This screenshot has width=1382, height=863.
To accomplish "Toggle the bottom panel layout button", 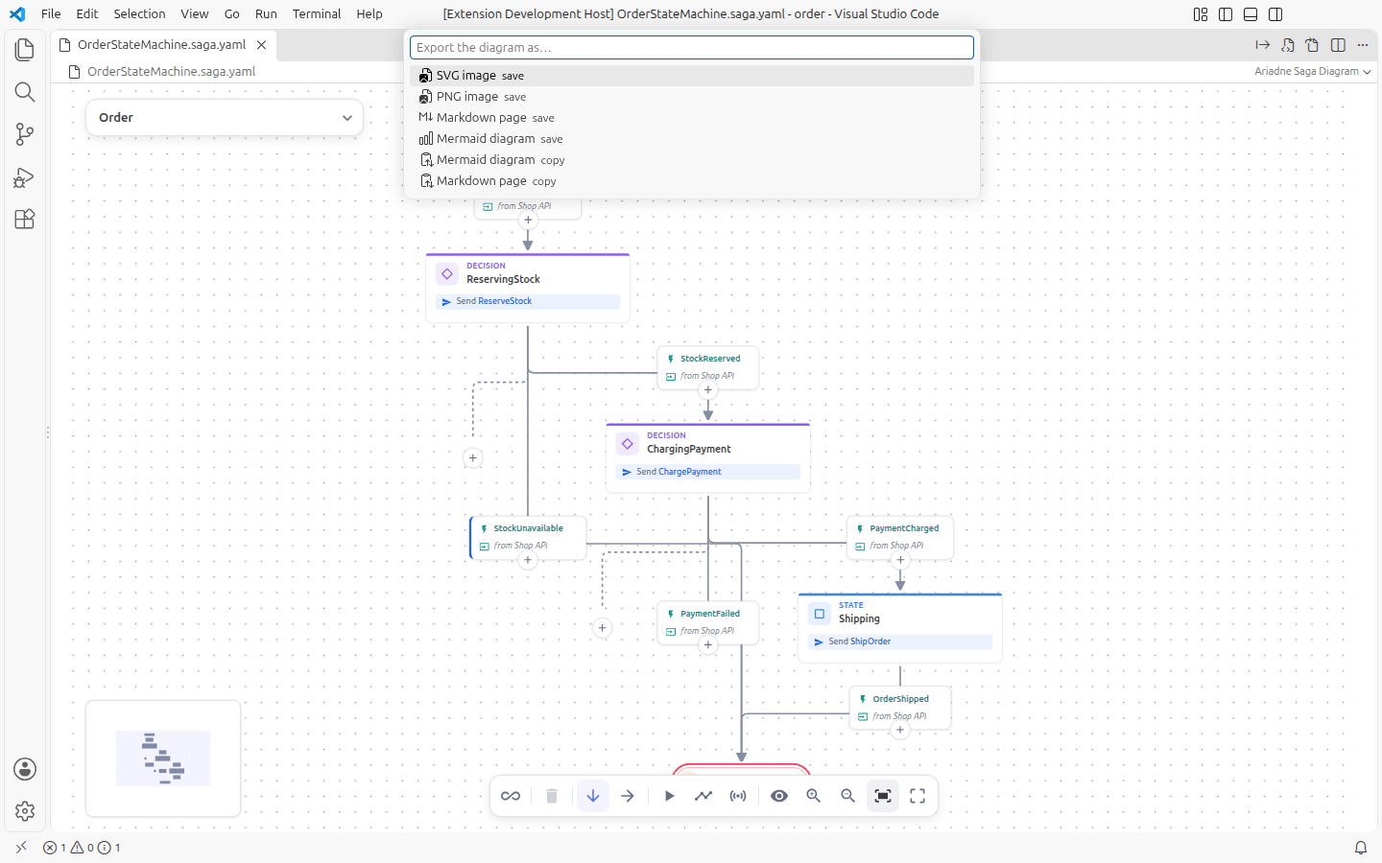I will pyautogui.click(x=1251, y=14).
